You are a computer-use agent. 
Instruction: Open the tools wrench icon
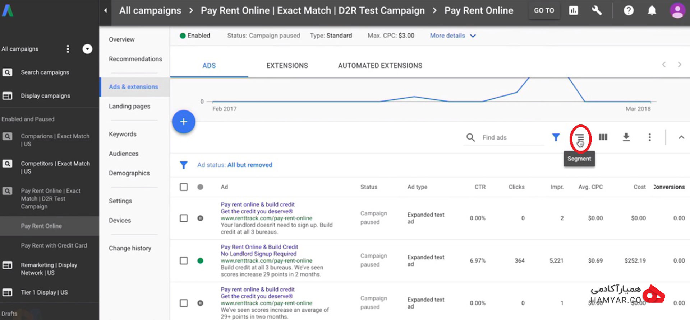point(597,11)
